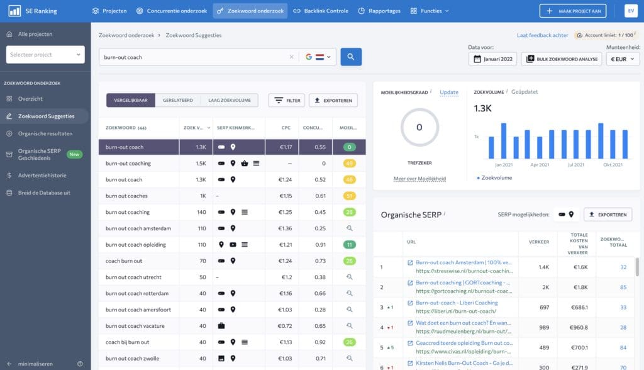The width and height of the screenshot is (644, 370).
Task: Switch to the Gerelateerd tab
Action: click(178, 100)
